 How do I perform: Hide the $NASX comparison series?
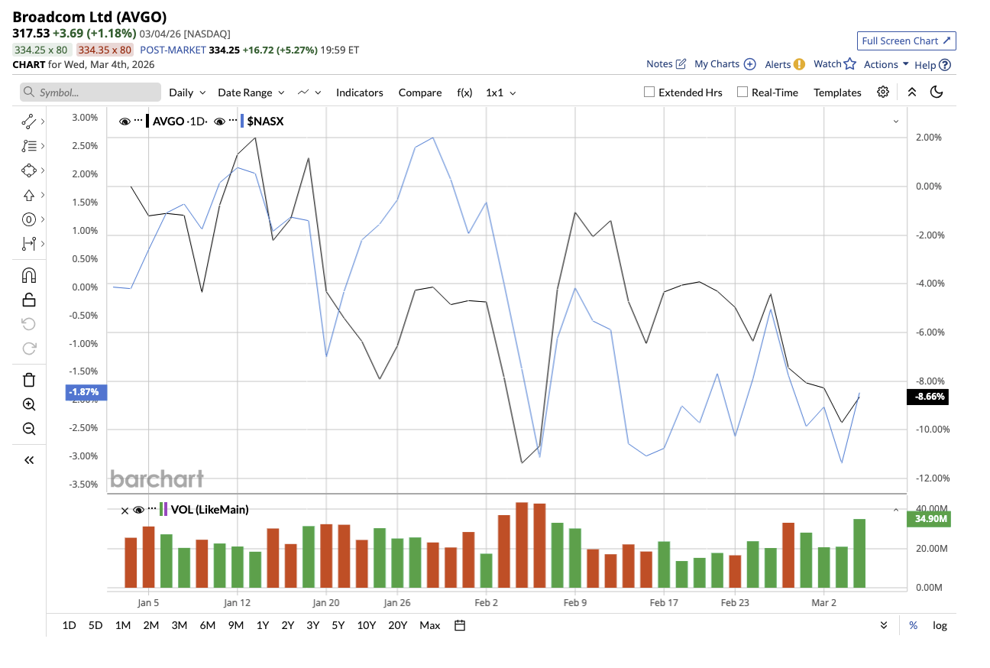coord(219,121)
